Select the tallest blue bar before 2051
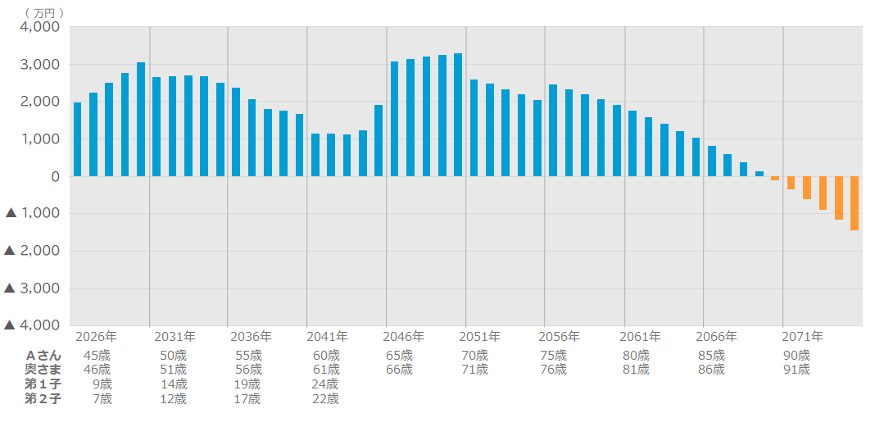Screen dimensions: 884x427 point(458,115)
